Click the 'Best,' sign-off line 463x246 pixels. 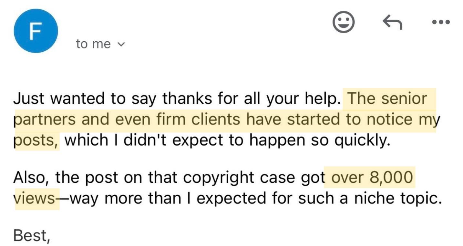[x=32, y=236]
